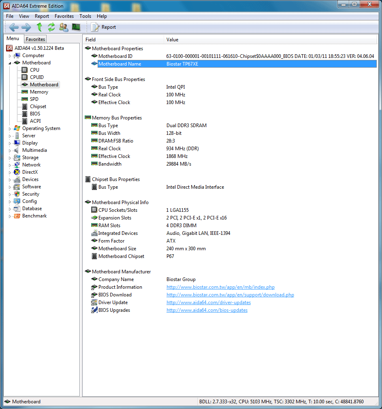Open the Favorites menu in menu bar
382x409 pixels.
tap(64, 16)
